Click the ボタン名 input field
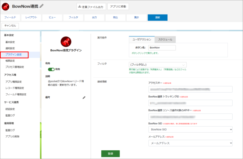Image resolution: width=243 pixels, height=159 pixels. [x=162, y=48]
